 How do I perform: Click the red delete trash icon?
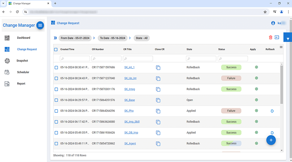[x=271, y=38]
